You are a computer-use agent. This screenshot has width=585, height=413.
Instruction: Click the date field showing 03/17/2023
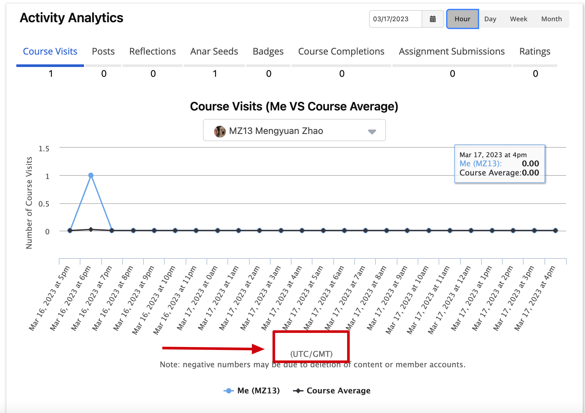[395, 19]
